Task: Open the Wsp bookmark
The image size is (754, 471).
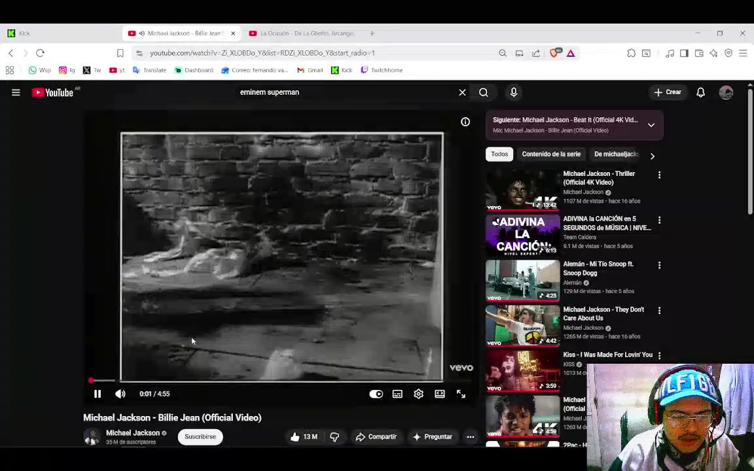Action: pos(40,70)
